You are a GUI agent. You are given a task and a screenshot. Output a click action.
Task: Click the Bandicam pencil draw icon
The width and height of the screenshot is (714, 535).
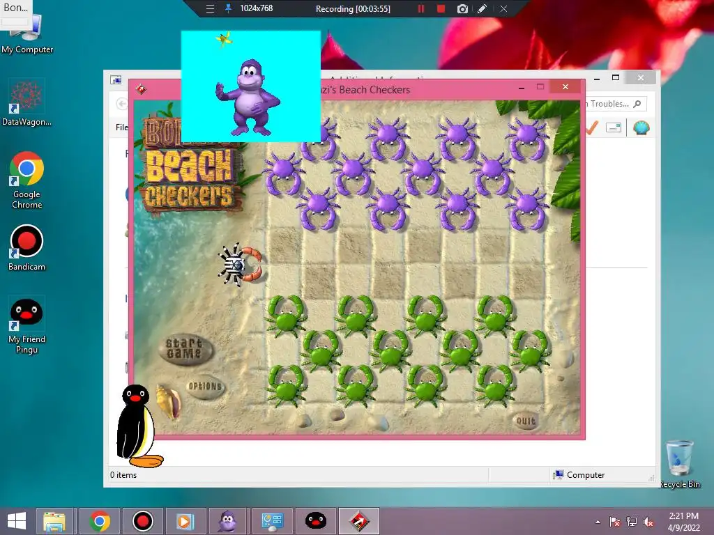pyautogui.click(x=483, y=8)
